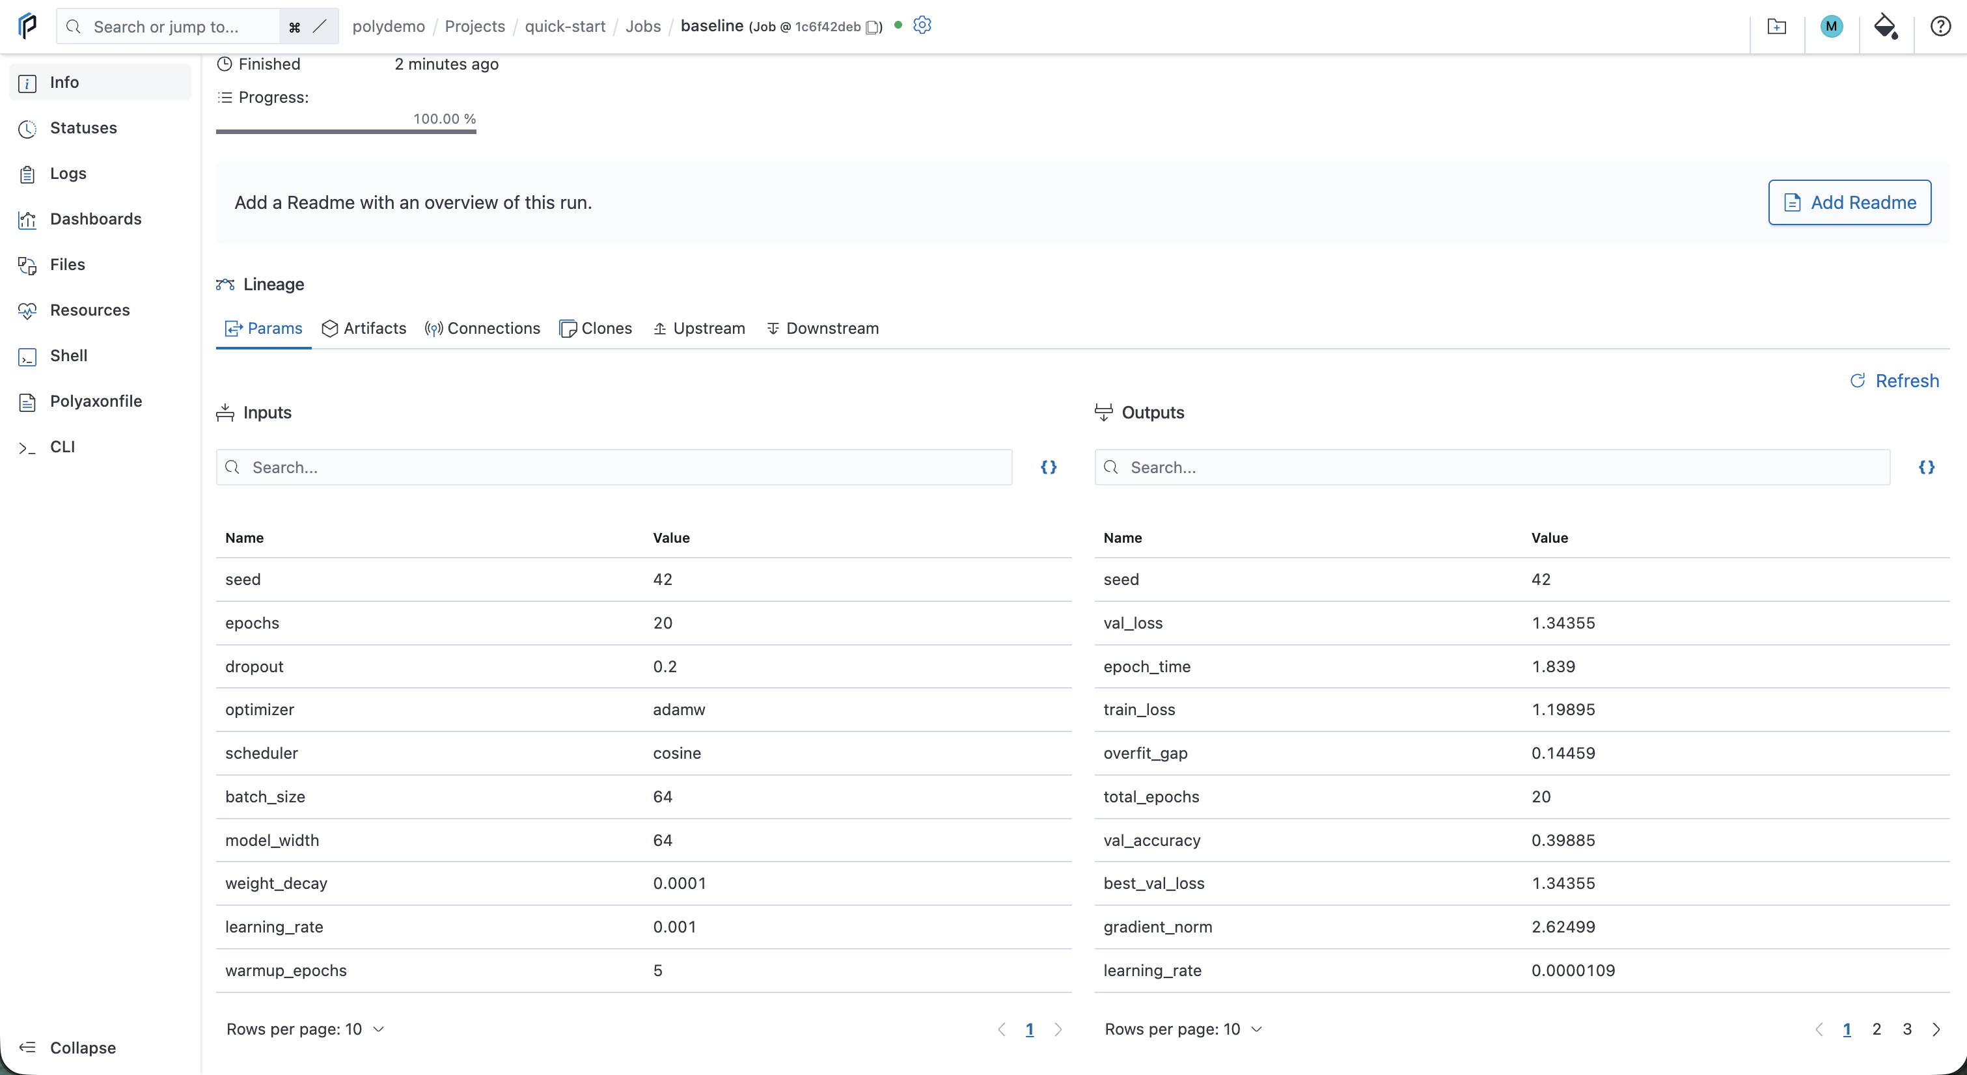This screenshot has width=1967, height=1075.
Task: Open Jobs breadcrumb link
Action: [x=643, y=27]
